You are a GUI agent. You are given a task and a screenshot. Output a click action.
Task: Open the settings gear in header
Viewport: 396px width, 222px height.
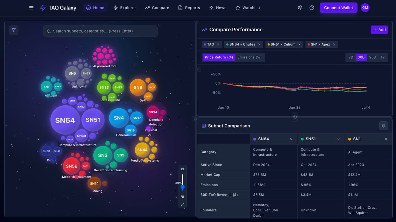point(300,8)
